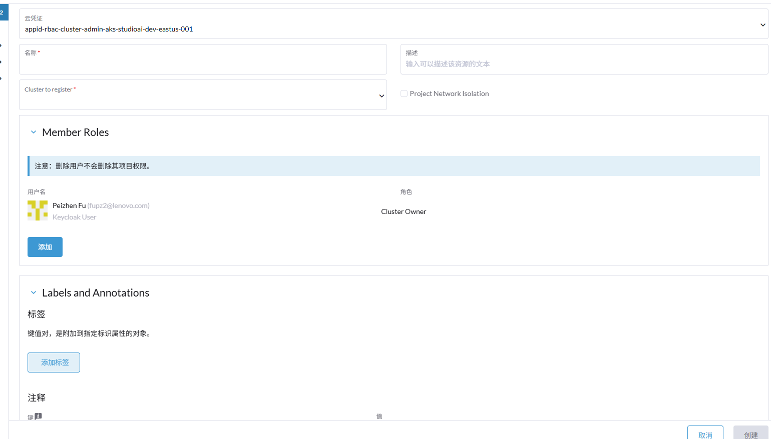771x439 pixels.
Task: Click the Cluster Owner role text
Action: 404,211
